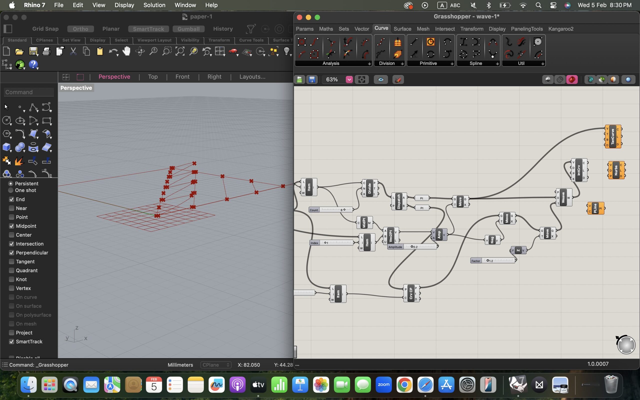Open the Solution menu in menu bar
This screenshot has width=640, height=400.
tap(154, 5)
